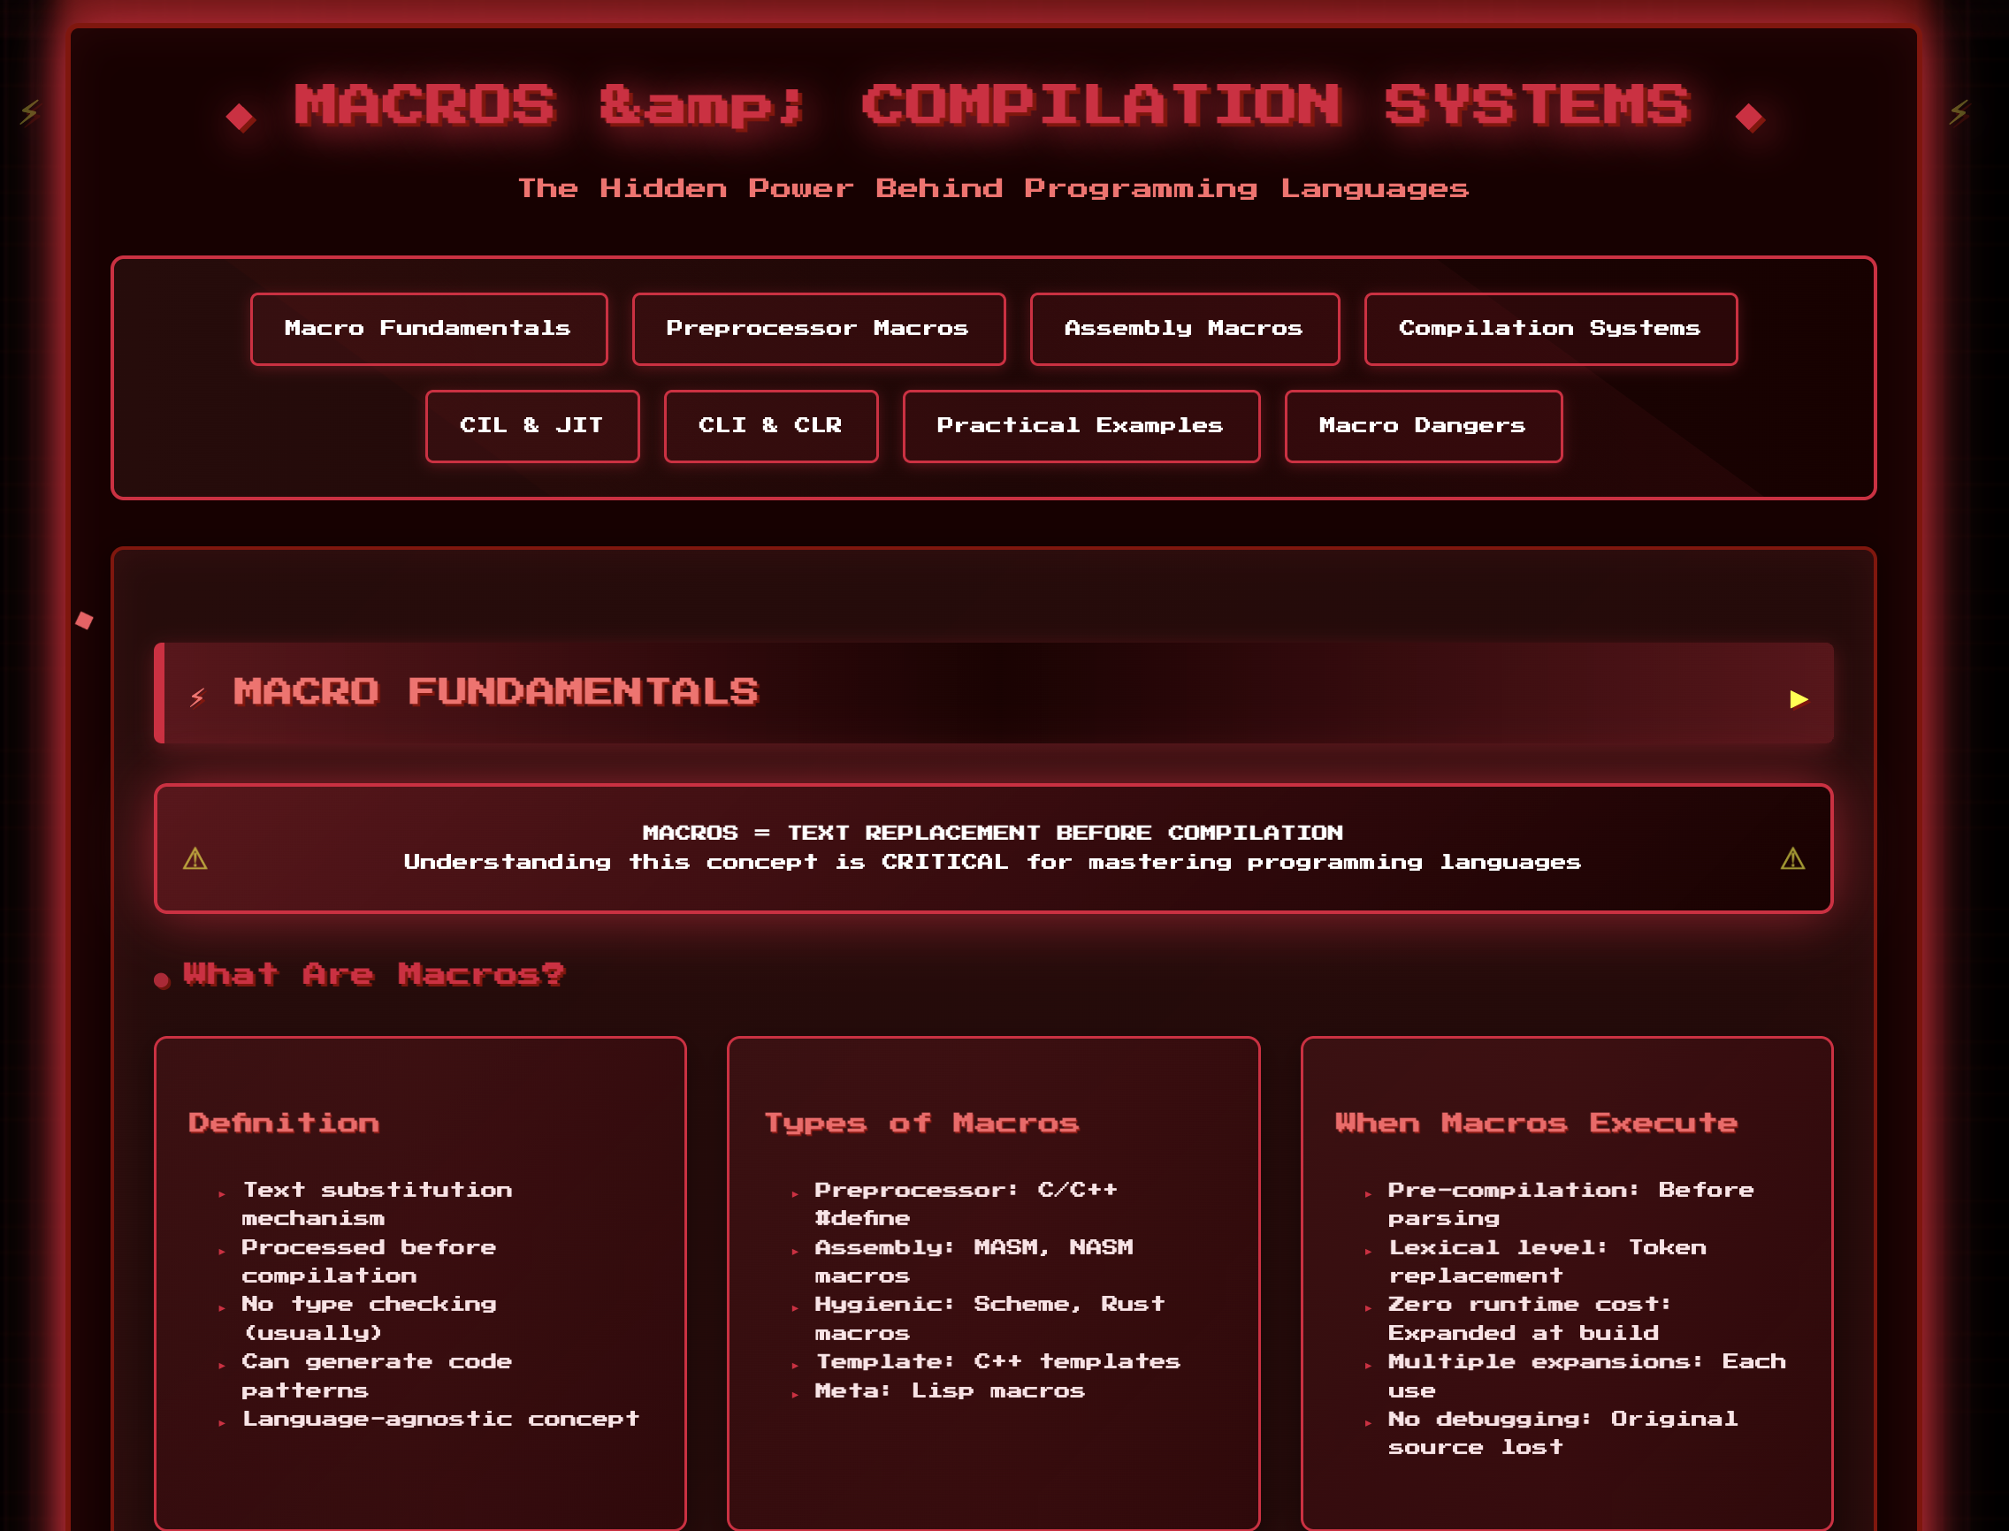Click the red bullet before What Are Macros
Viewport: 2009px width, 1531px height.
point(162,980)
